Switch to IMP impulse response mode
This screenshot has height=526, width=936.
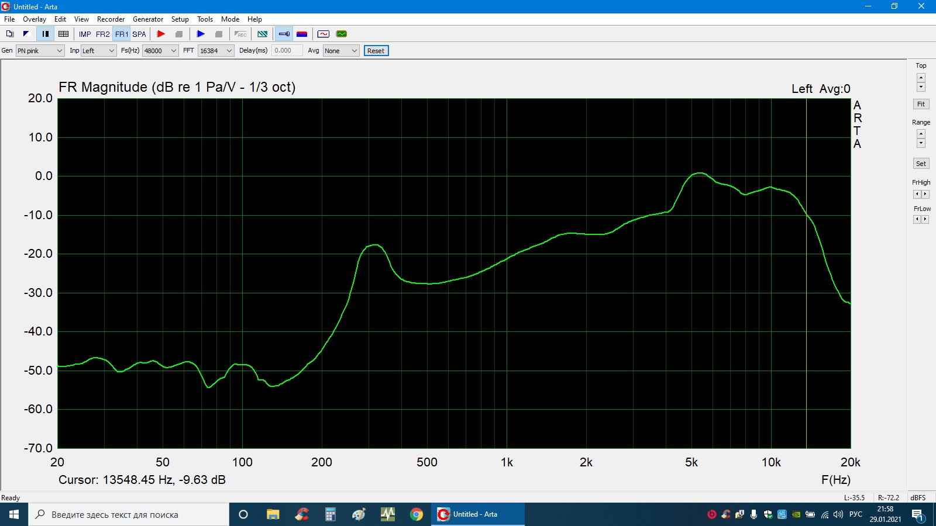tap(85, 34)
